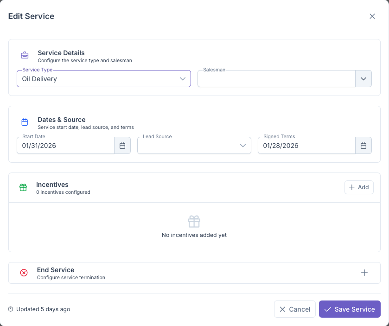
Task: Cancel editing the service
Action: pyautogui.click(x=295, y=309)
